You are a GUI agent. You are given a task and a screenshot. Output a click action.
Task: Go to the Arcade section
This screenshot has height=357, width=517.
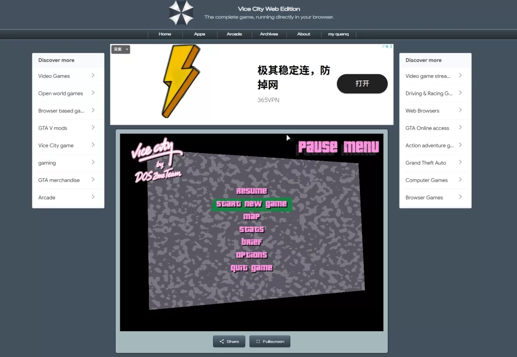(x=234, y=34)
